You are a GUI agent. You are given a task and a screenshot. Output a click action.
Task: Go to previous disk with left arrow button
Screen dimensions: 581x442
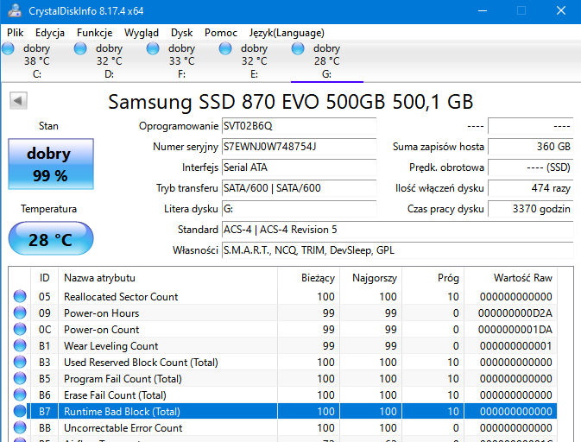coord(18,101)
